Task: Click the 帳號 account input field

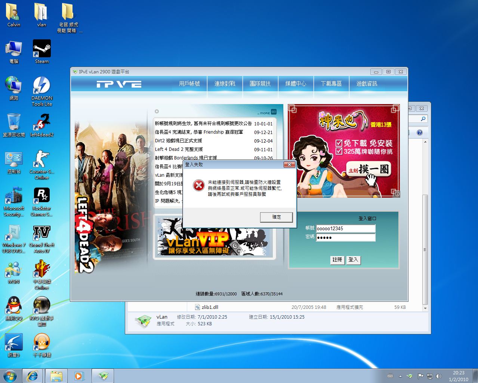Action: (x=345, y=228)
